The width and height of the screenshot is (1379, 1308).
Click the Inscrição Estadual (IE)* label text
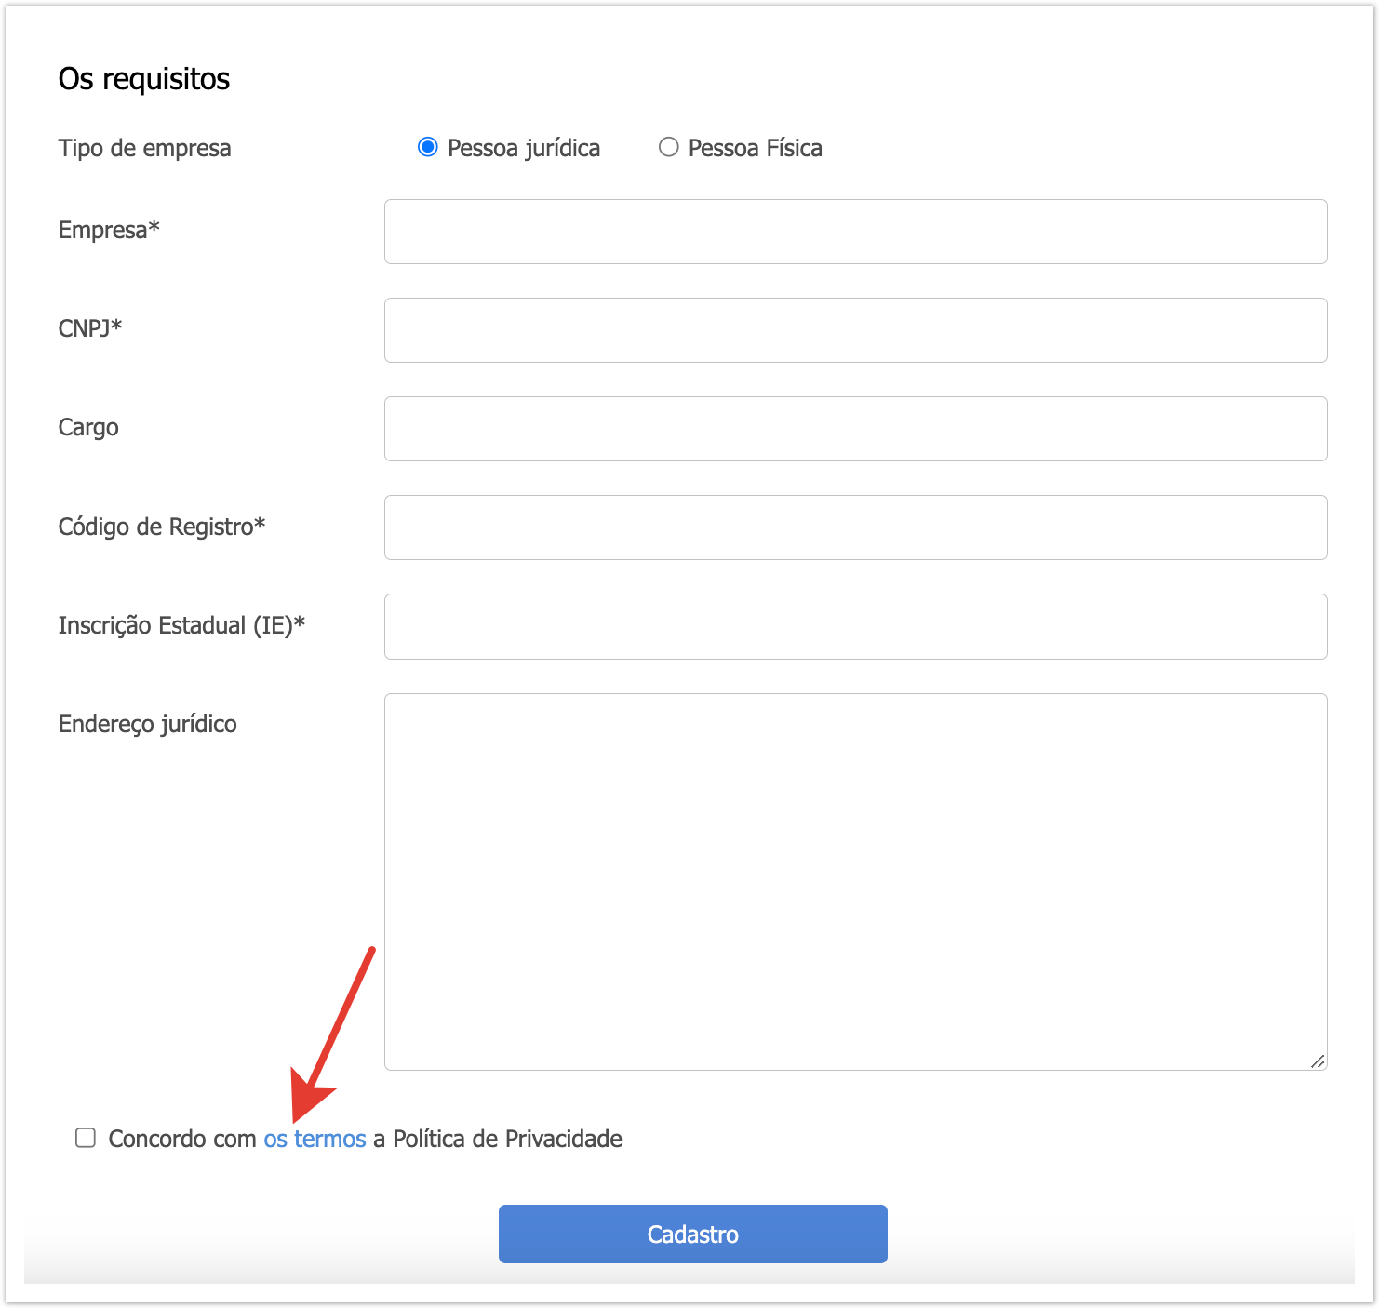tap(181, 625)
